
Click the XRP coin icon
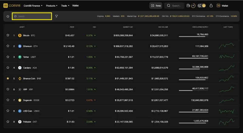[20, 89]
